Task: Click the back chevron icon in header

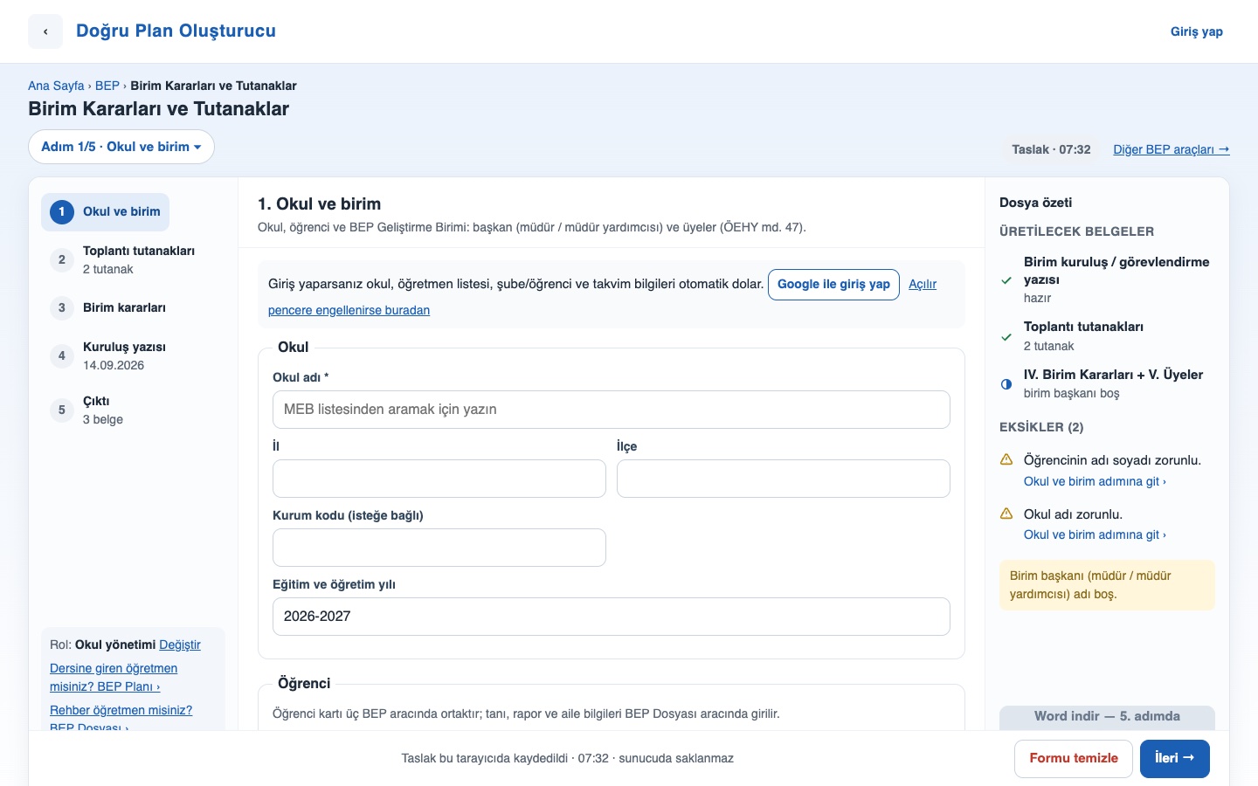Action: pyautogui.click(x=45, y=31)
